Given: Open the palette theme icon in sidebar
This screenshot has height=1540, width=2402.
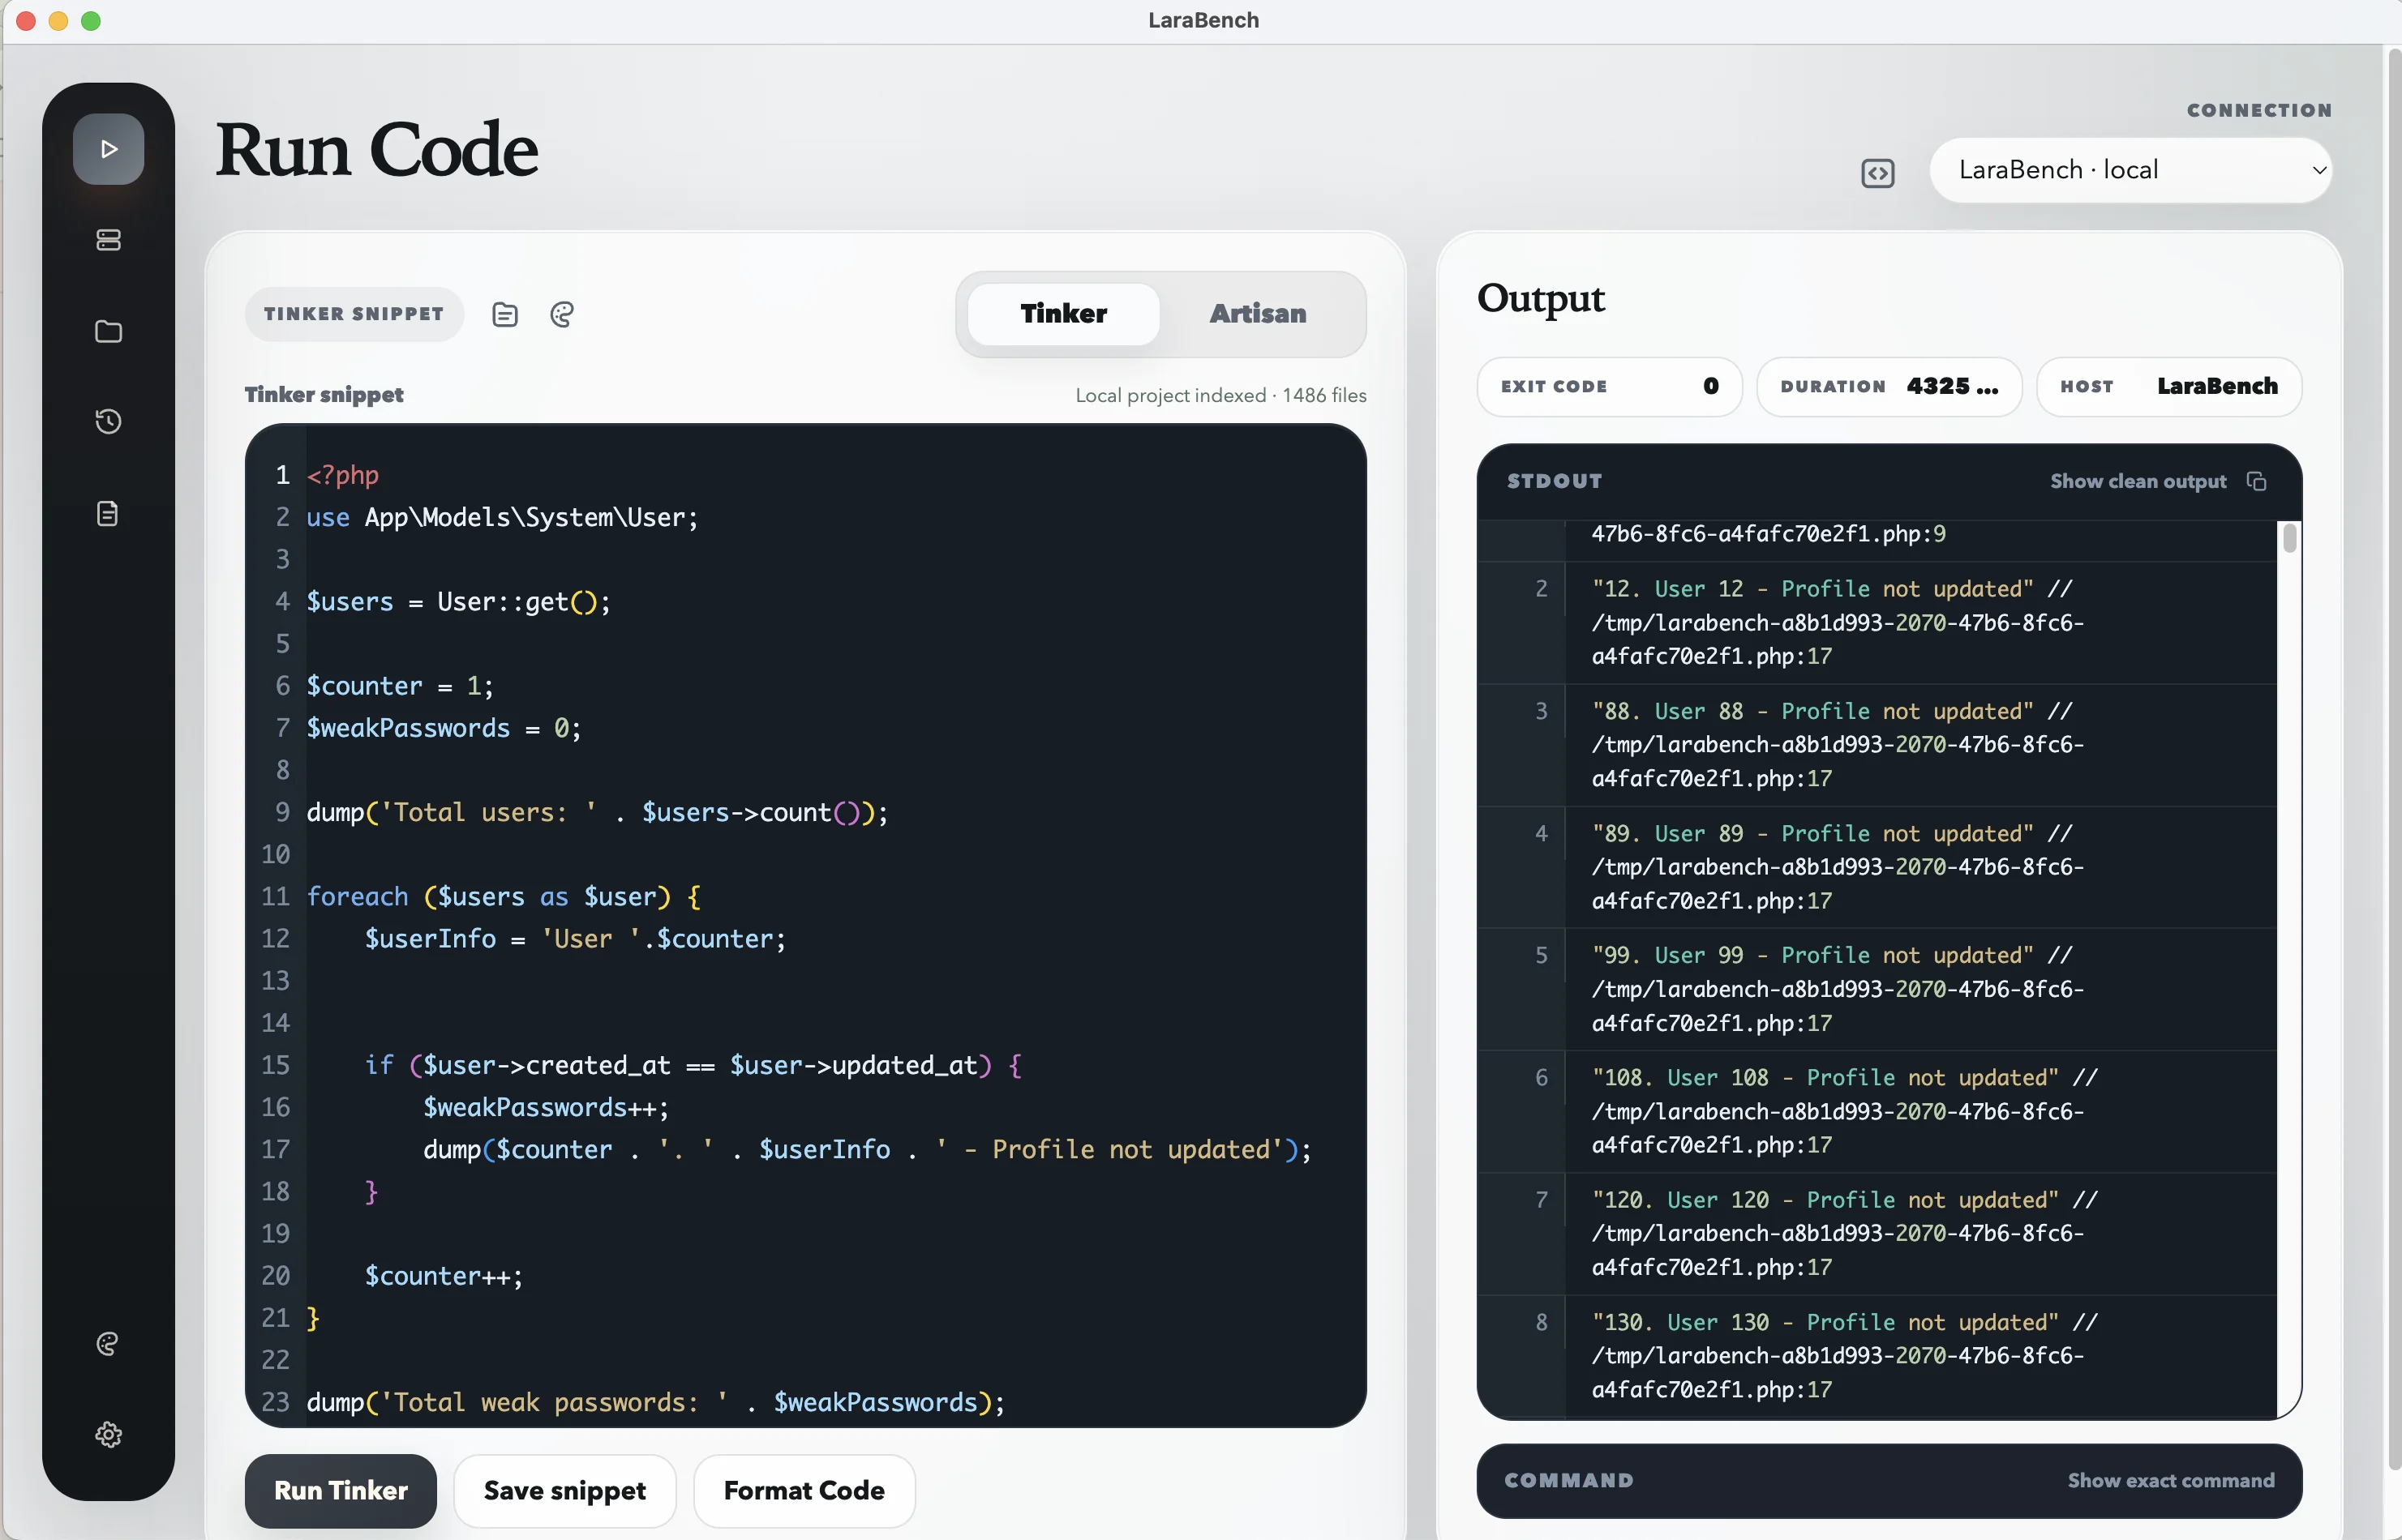Looking at the screenshot, I should [x=108, y=1343].
